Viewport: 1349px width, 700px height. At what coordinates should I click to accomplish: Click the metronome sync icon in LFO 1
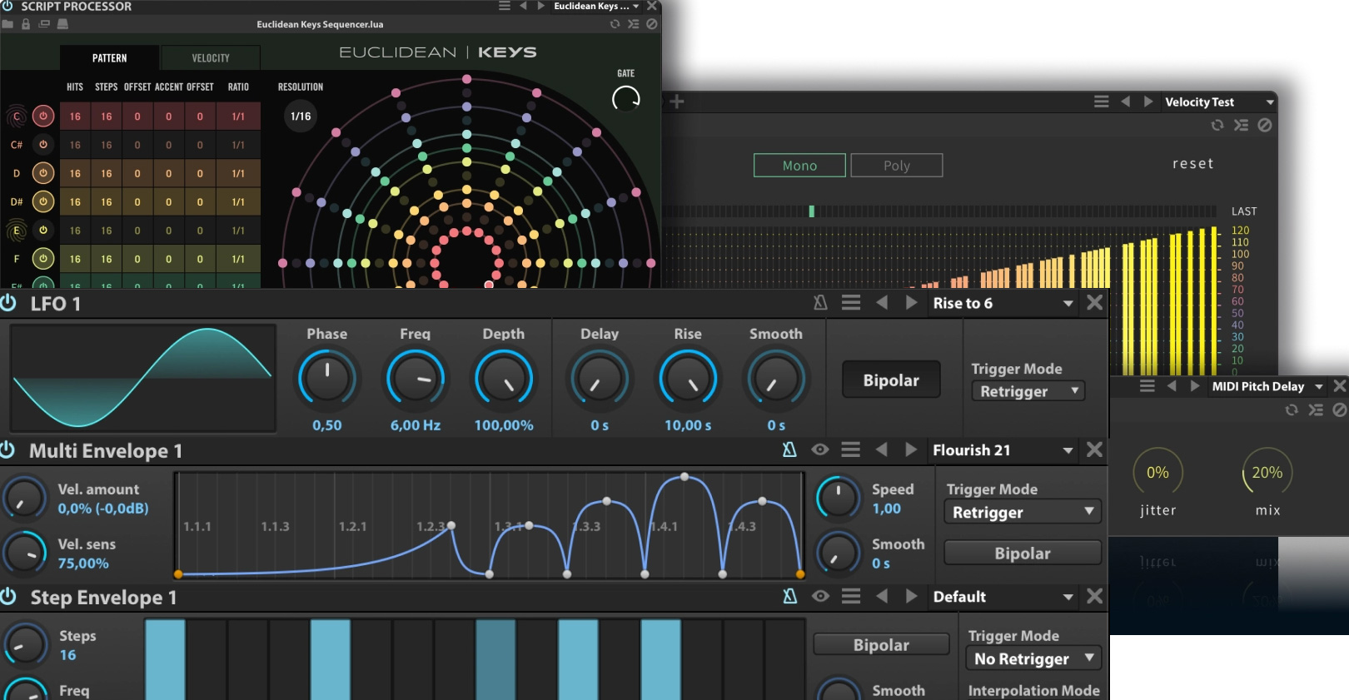[x=820, y=303]
